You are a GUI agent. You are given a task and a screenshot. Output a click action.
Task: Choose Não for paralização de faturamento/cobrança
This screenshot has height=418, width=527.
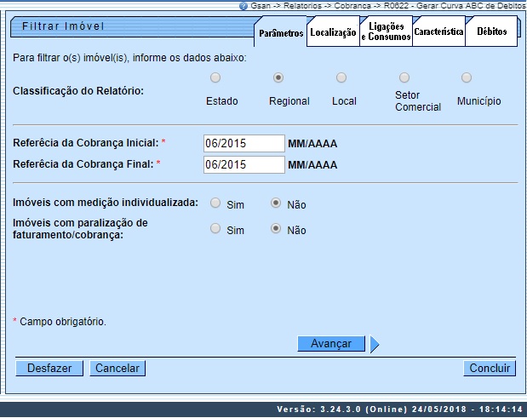(x=276, y=229)
